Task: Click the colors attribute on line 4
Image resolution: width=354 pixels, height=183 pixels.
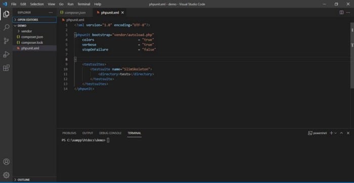Action: coord(88,40)
